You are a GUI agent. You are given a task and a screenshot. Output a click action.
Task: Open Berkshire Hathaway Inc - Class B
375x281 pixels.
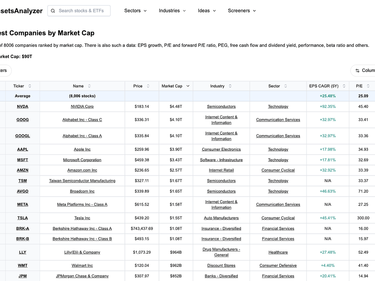82,239
